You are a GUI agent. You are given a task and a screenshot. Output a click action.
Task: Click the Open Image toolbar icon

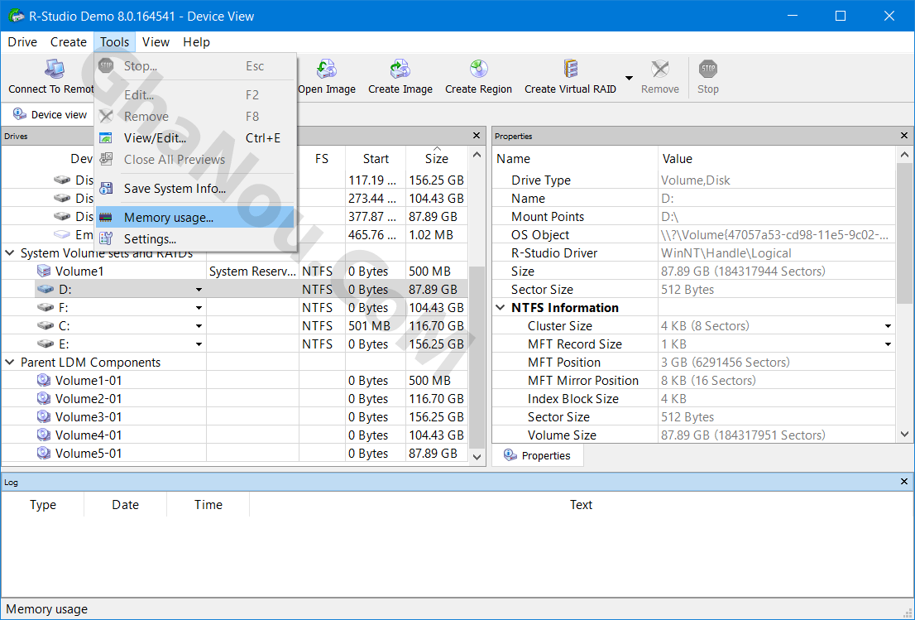(x=326, y=69)
